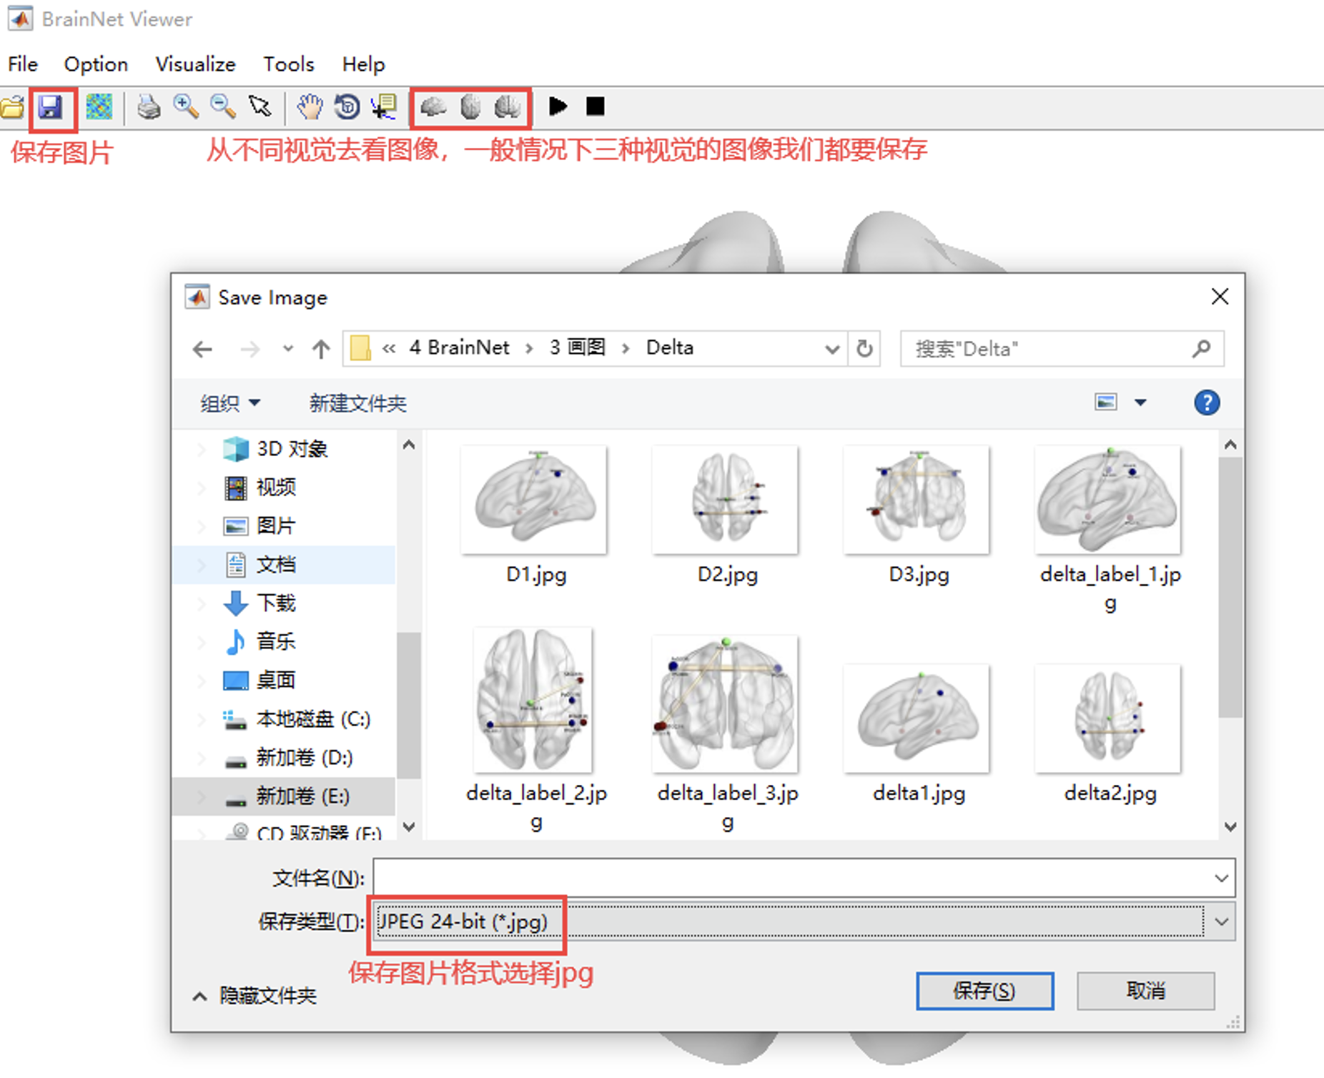The height and width of the screenshot is (1078, 1324).
Task: Go back in Save Image dialog
Action: pyautogui.click(x=203, y=349)
